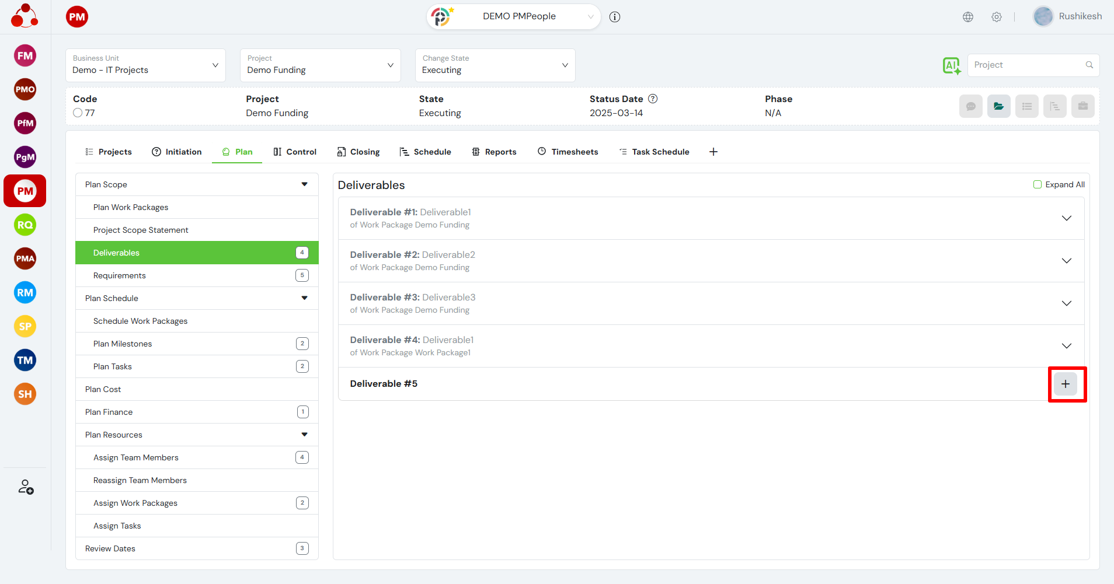
Task: Open the green folder icon button
Action: coord(998,106)
